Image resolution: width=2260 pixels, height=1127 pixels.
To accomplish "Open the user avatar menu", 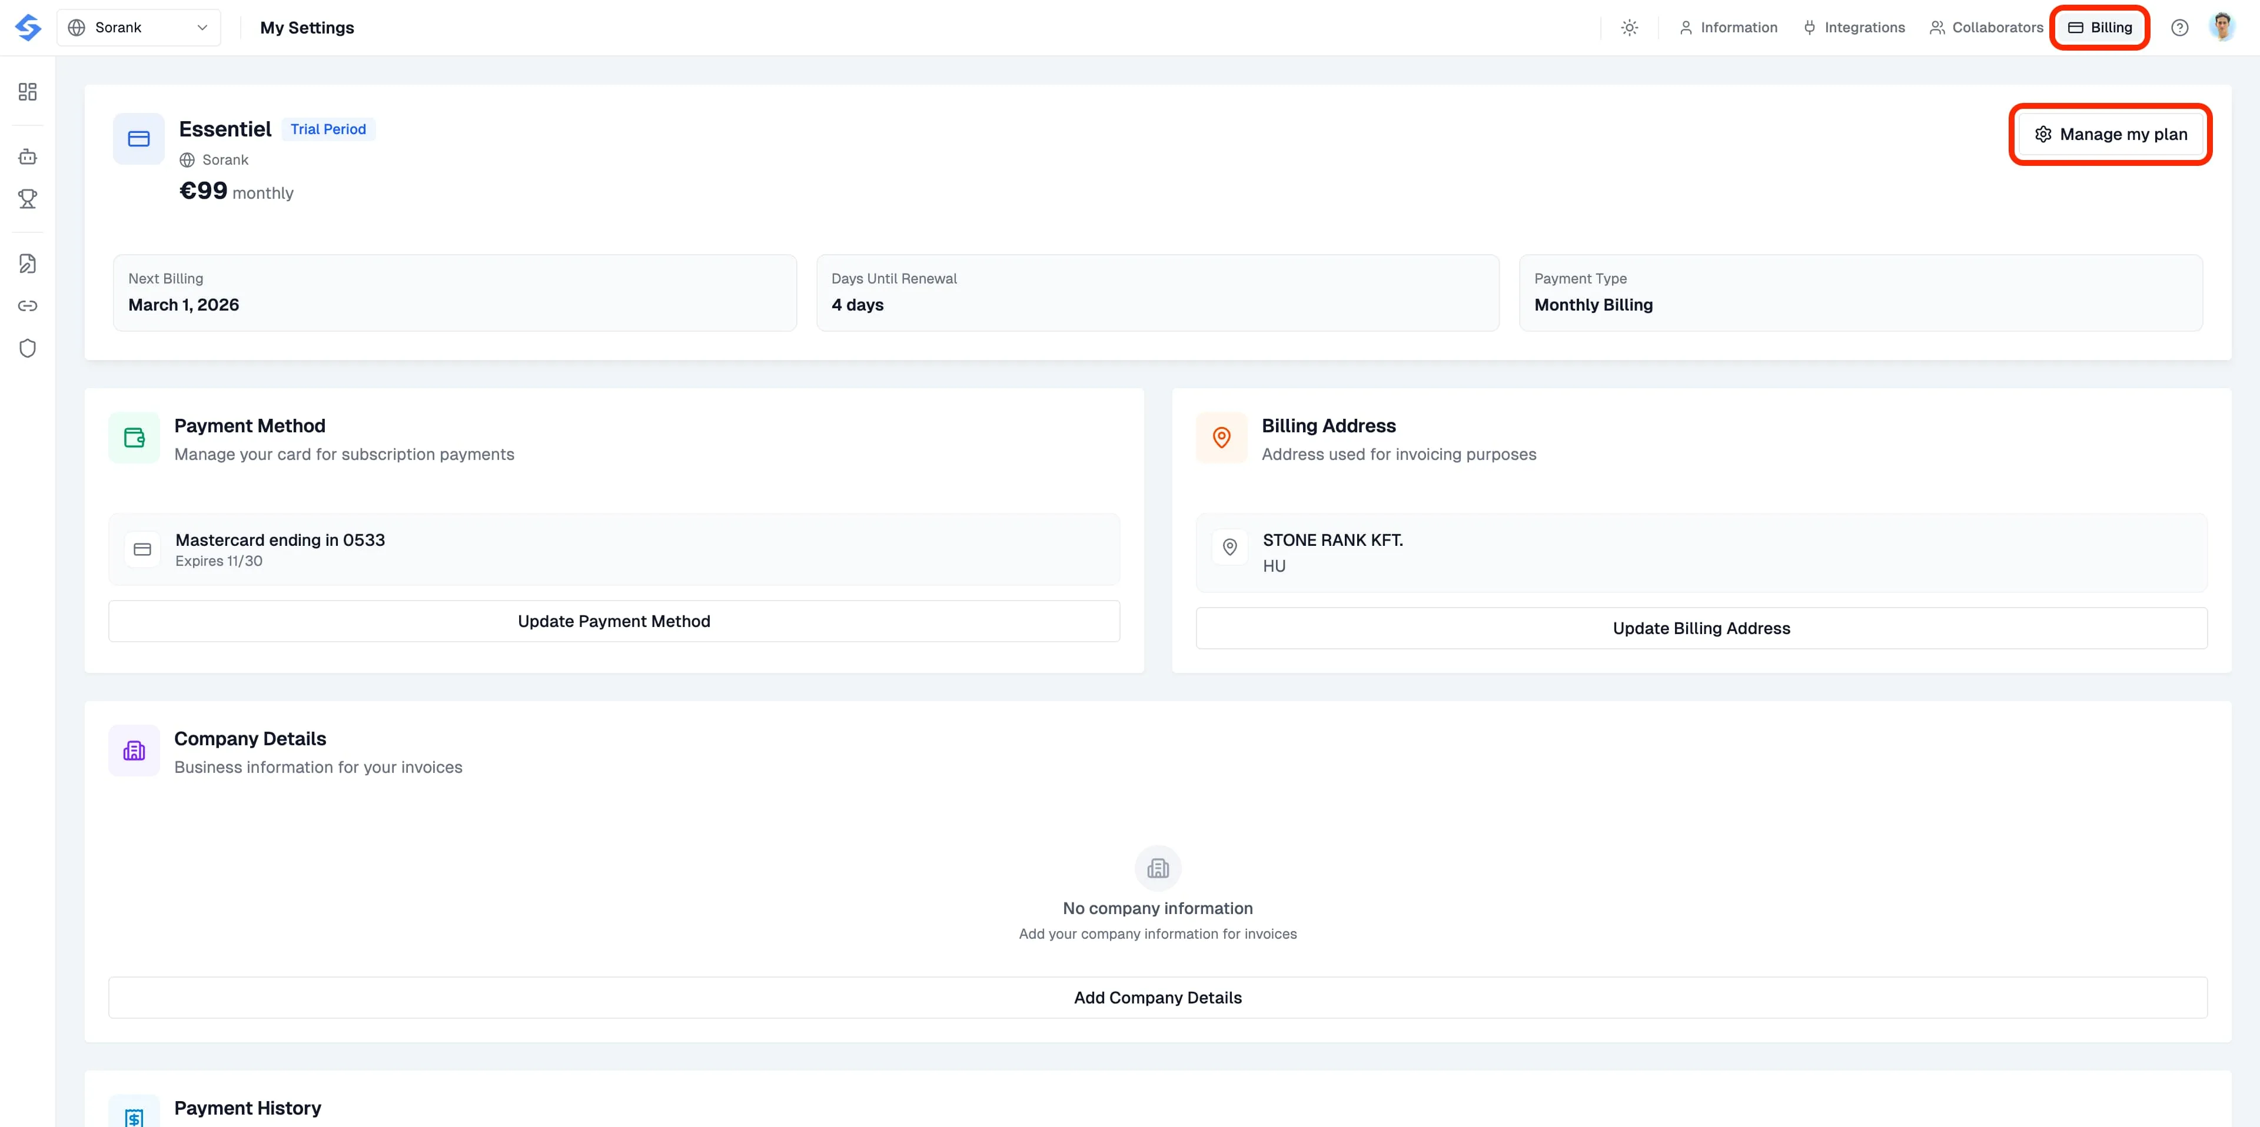I will 2221,27.
